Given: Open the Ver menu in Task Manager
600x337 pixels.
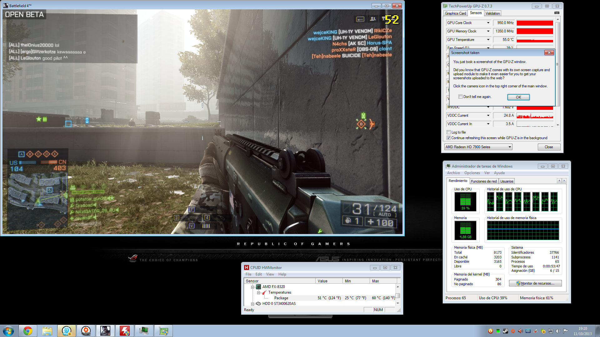Looking at the screenshot, I should [x=487, y=173].
